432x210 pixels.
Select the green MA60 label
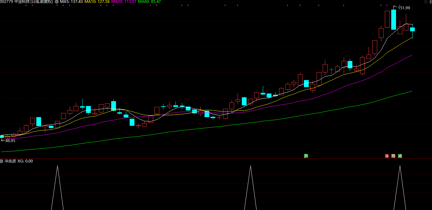point(149,2)
